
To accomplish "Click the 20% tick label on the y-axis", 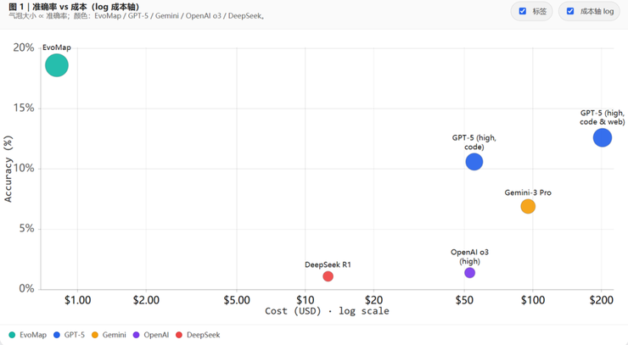I will 24,48.
